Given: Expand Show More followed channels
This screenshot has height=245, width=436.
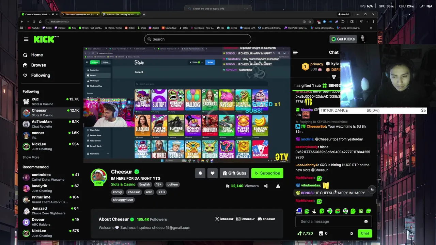Looking at the screenshot, I should tap(31, 157).
